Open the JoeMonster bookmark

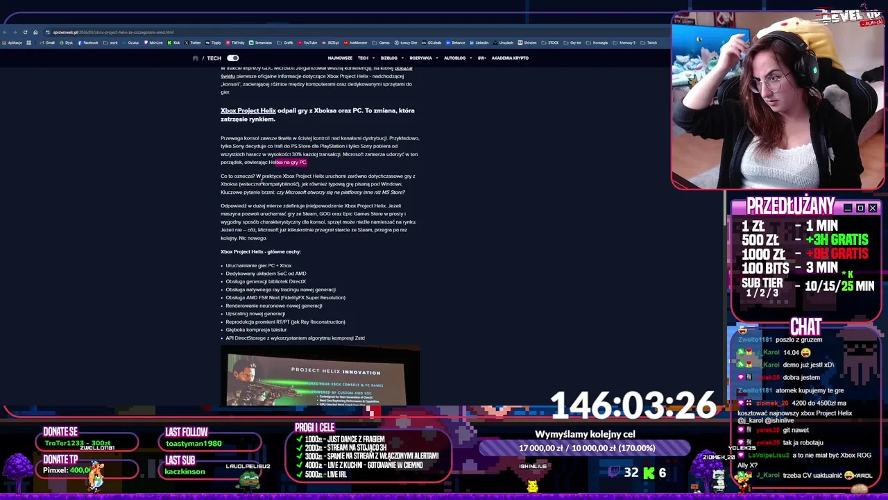[356, 42]
